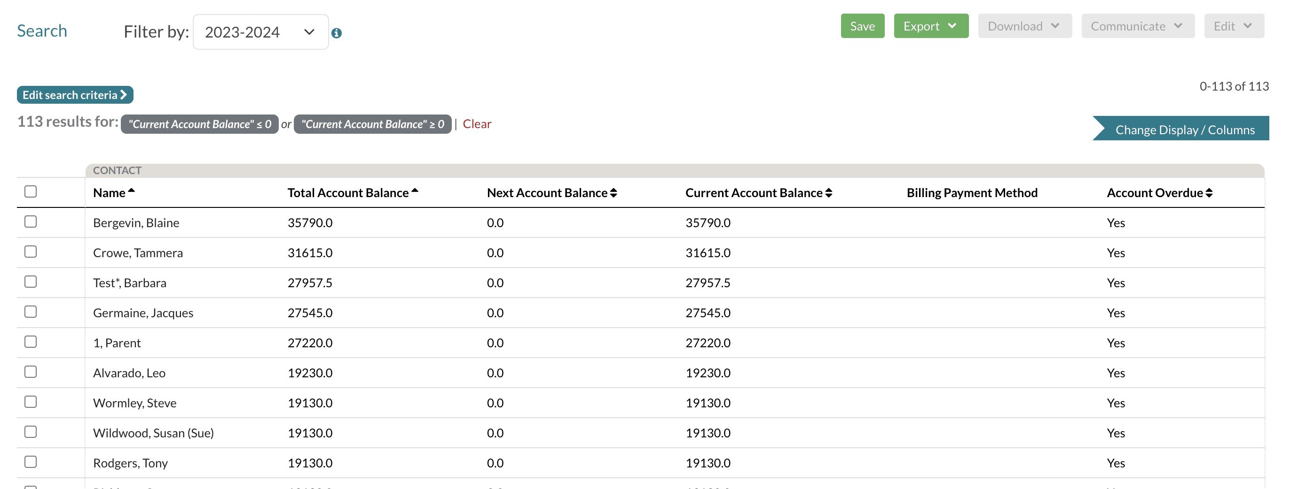The width and height of the screenshot is (1290, 489).
Task: Sort by Name column arrow icon
Action: coord(131,191)
